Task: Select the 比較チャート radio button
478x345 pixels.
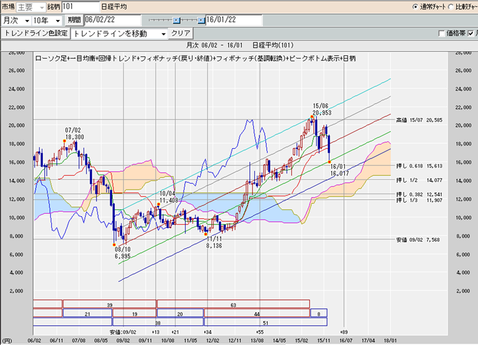Action: pos(451,7)
